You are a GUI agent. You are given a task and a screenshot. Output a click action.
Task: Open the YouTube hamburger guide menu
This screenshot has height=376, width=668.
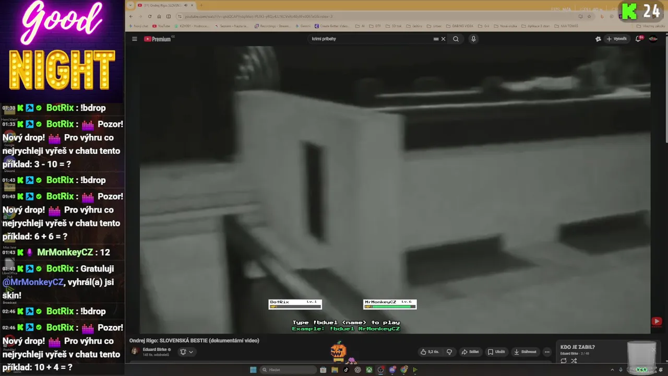click(134, 39)
